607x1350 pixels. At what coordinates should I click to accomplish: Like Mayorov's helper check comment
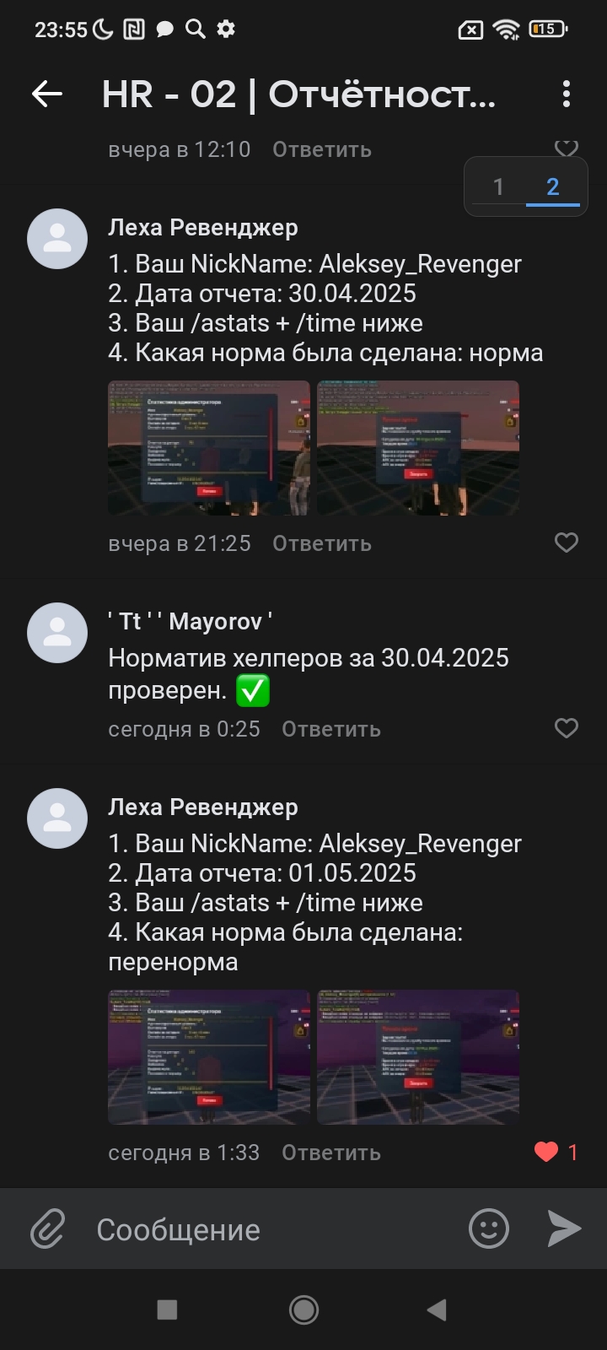click(x=567, y=728)
